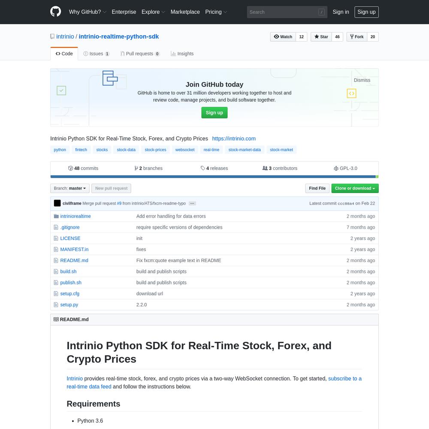Visit the https://intrinio.com link
Screen dimensions: 429x429
pyautogui.click(x=234, y=139)
